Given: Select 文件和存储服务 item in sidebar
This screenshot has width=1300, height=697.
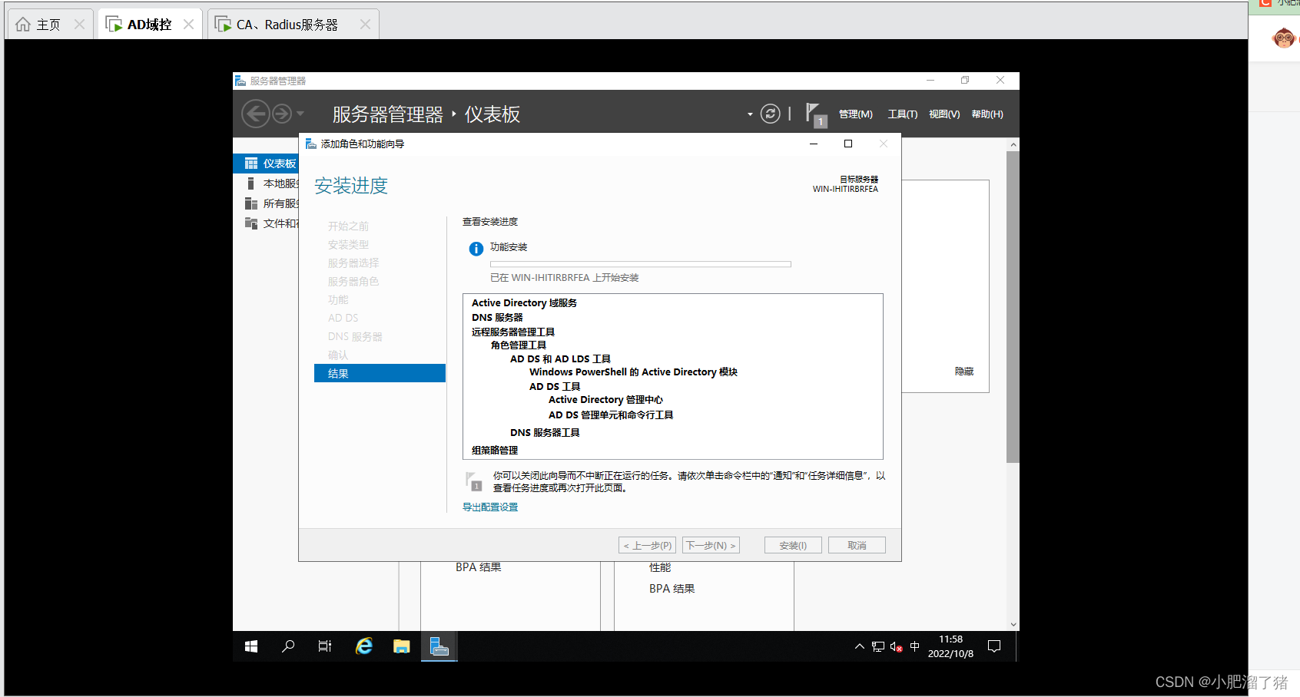Looking at the screenshot, I should coord(266,223).
